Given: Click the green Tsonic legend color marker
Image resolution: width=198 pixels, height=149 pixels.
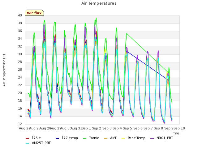Looking at the screenshot, I should 84,138.
